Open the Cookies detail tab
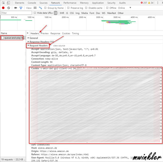The height and width of the screenshot is (162, 163). (66, 33)
